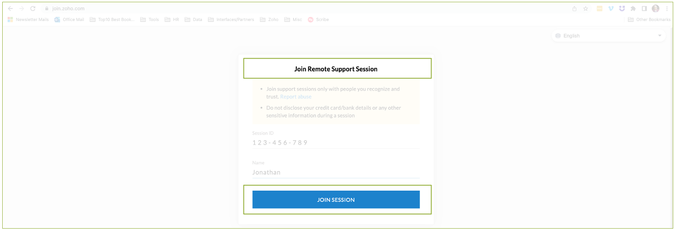Click the padlock site info icon

tap(46, 8)
